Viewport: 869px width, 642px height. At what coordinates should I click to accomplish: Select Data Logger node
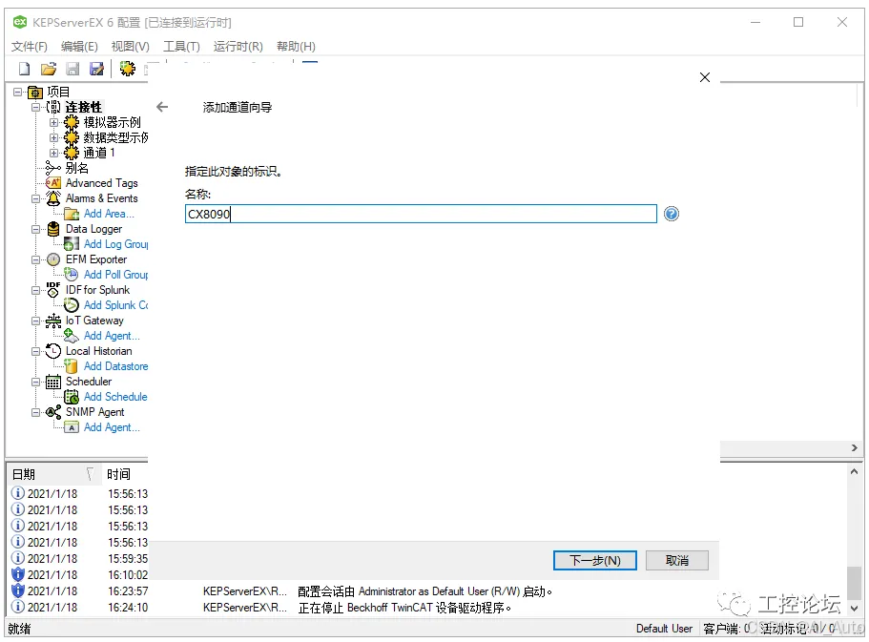pyautogui.click(x=93, y=228)
